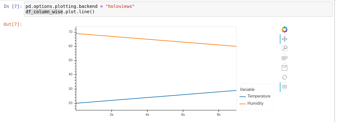This screenshot has height=122, width=337.
Task: Click the 6s x-axis tick label
Action: pyautogui.click(x=183, y=114)
